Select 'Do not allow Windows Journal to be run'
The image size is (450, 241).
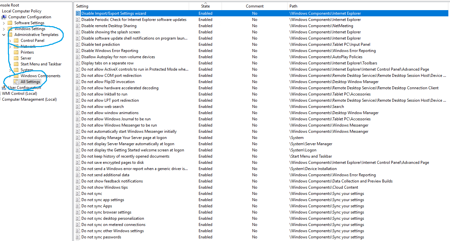pyautogui.click(x=116, y=119)
